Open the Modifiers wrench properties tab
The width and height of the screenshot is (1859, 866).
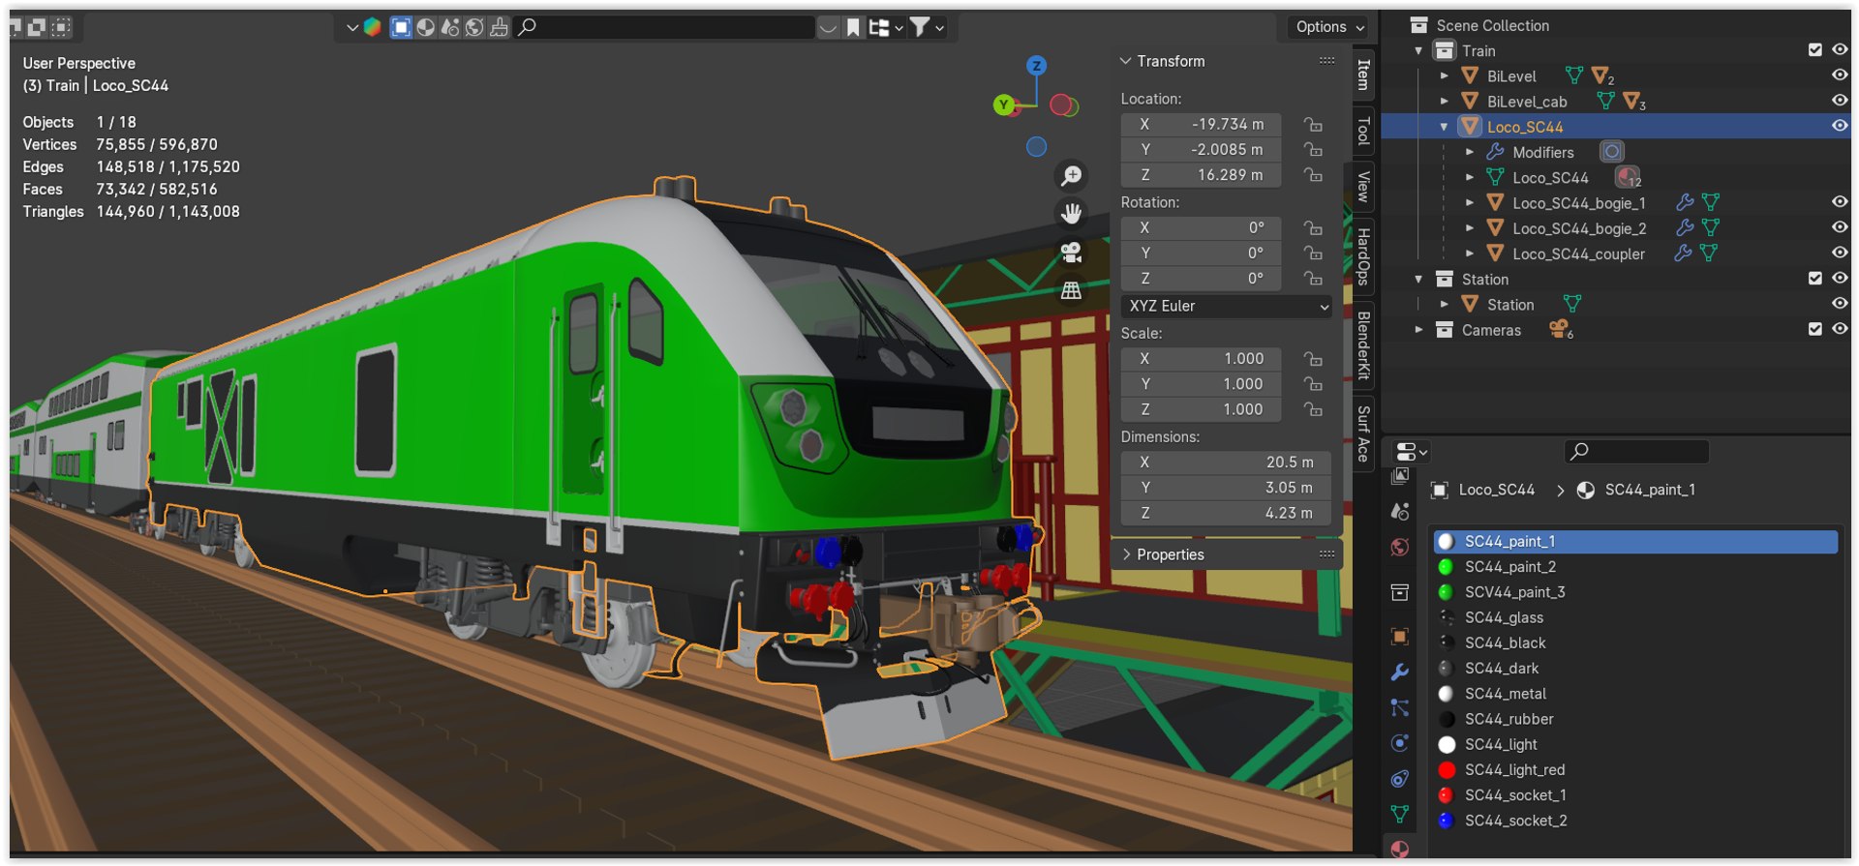1399,672
